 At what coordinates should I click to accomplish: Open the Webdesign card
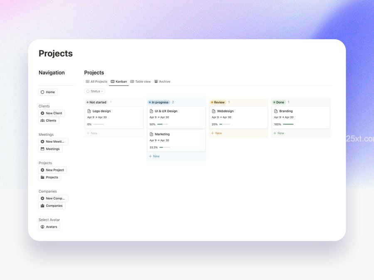click(239, 118)
